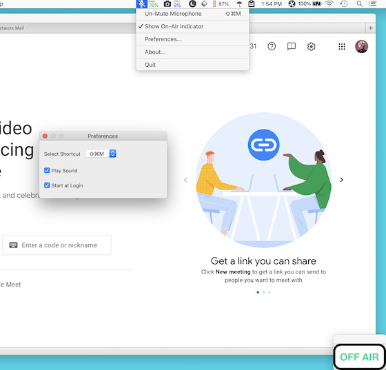
Task: Choose Un-Mute Microphone from the menu
Action: (x=192, y=14)
